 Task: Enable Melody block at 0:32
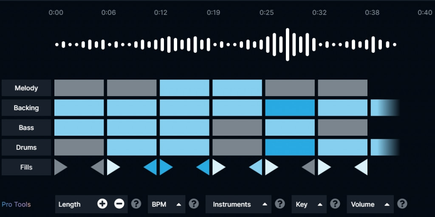coord(343,88)
